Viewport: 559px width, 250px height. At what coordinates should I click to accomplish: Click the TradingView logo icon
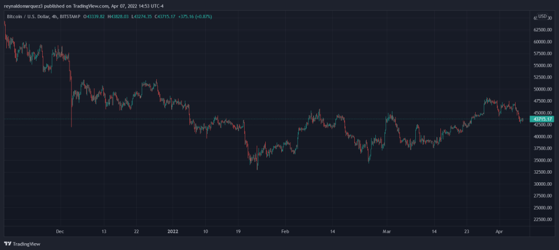pyautogui.click(x=7, y=244)
